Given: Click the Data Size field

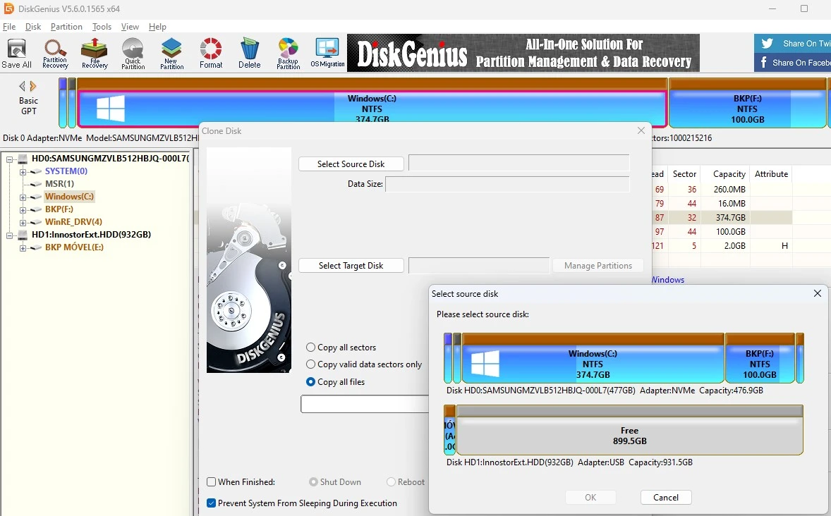Looking at the screenshot, I should tap(507, 184).
